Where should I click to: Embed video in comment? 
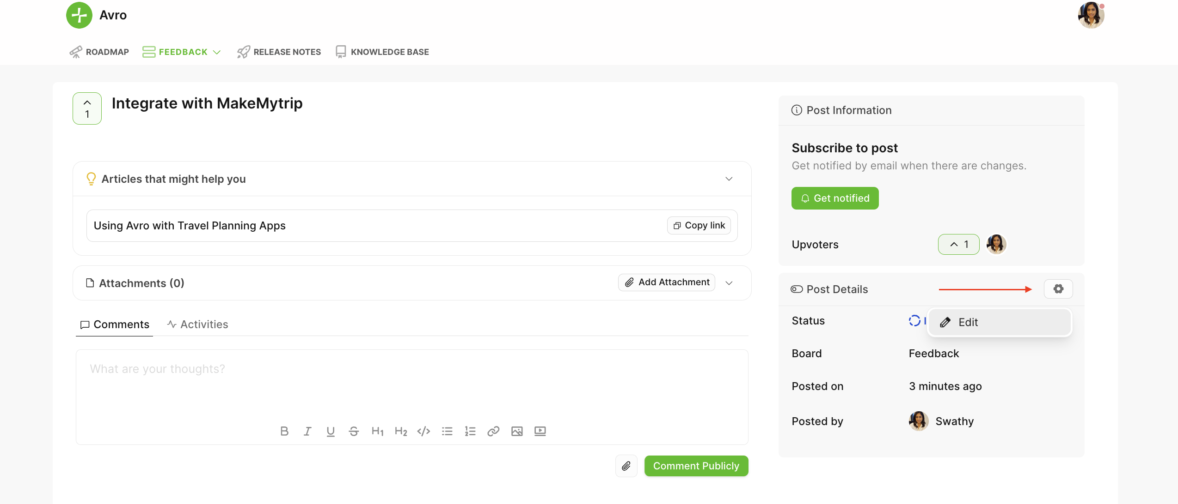coord(540,431)
